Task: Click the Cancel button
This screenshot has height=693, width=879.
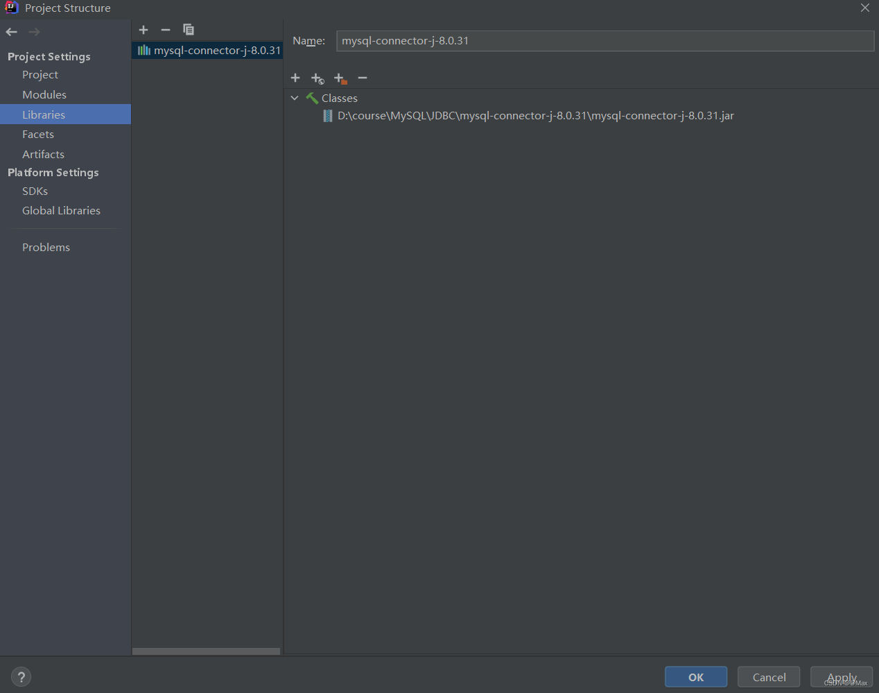Action: click(x=769, y=677)
